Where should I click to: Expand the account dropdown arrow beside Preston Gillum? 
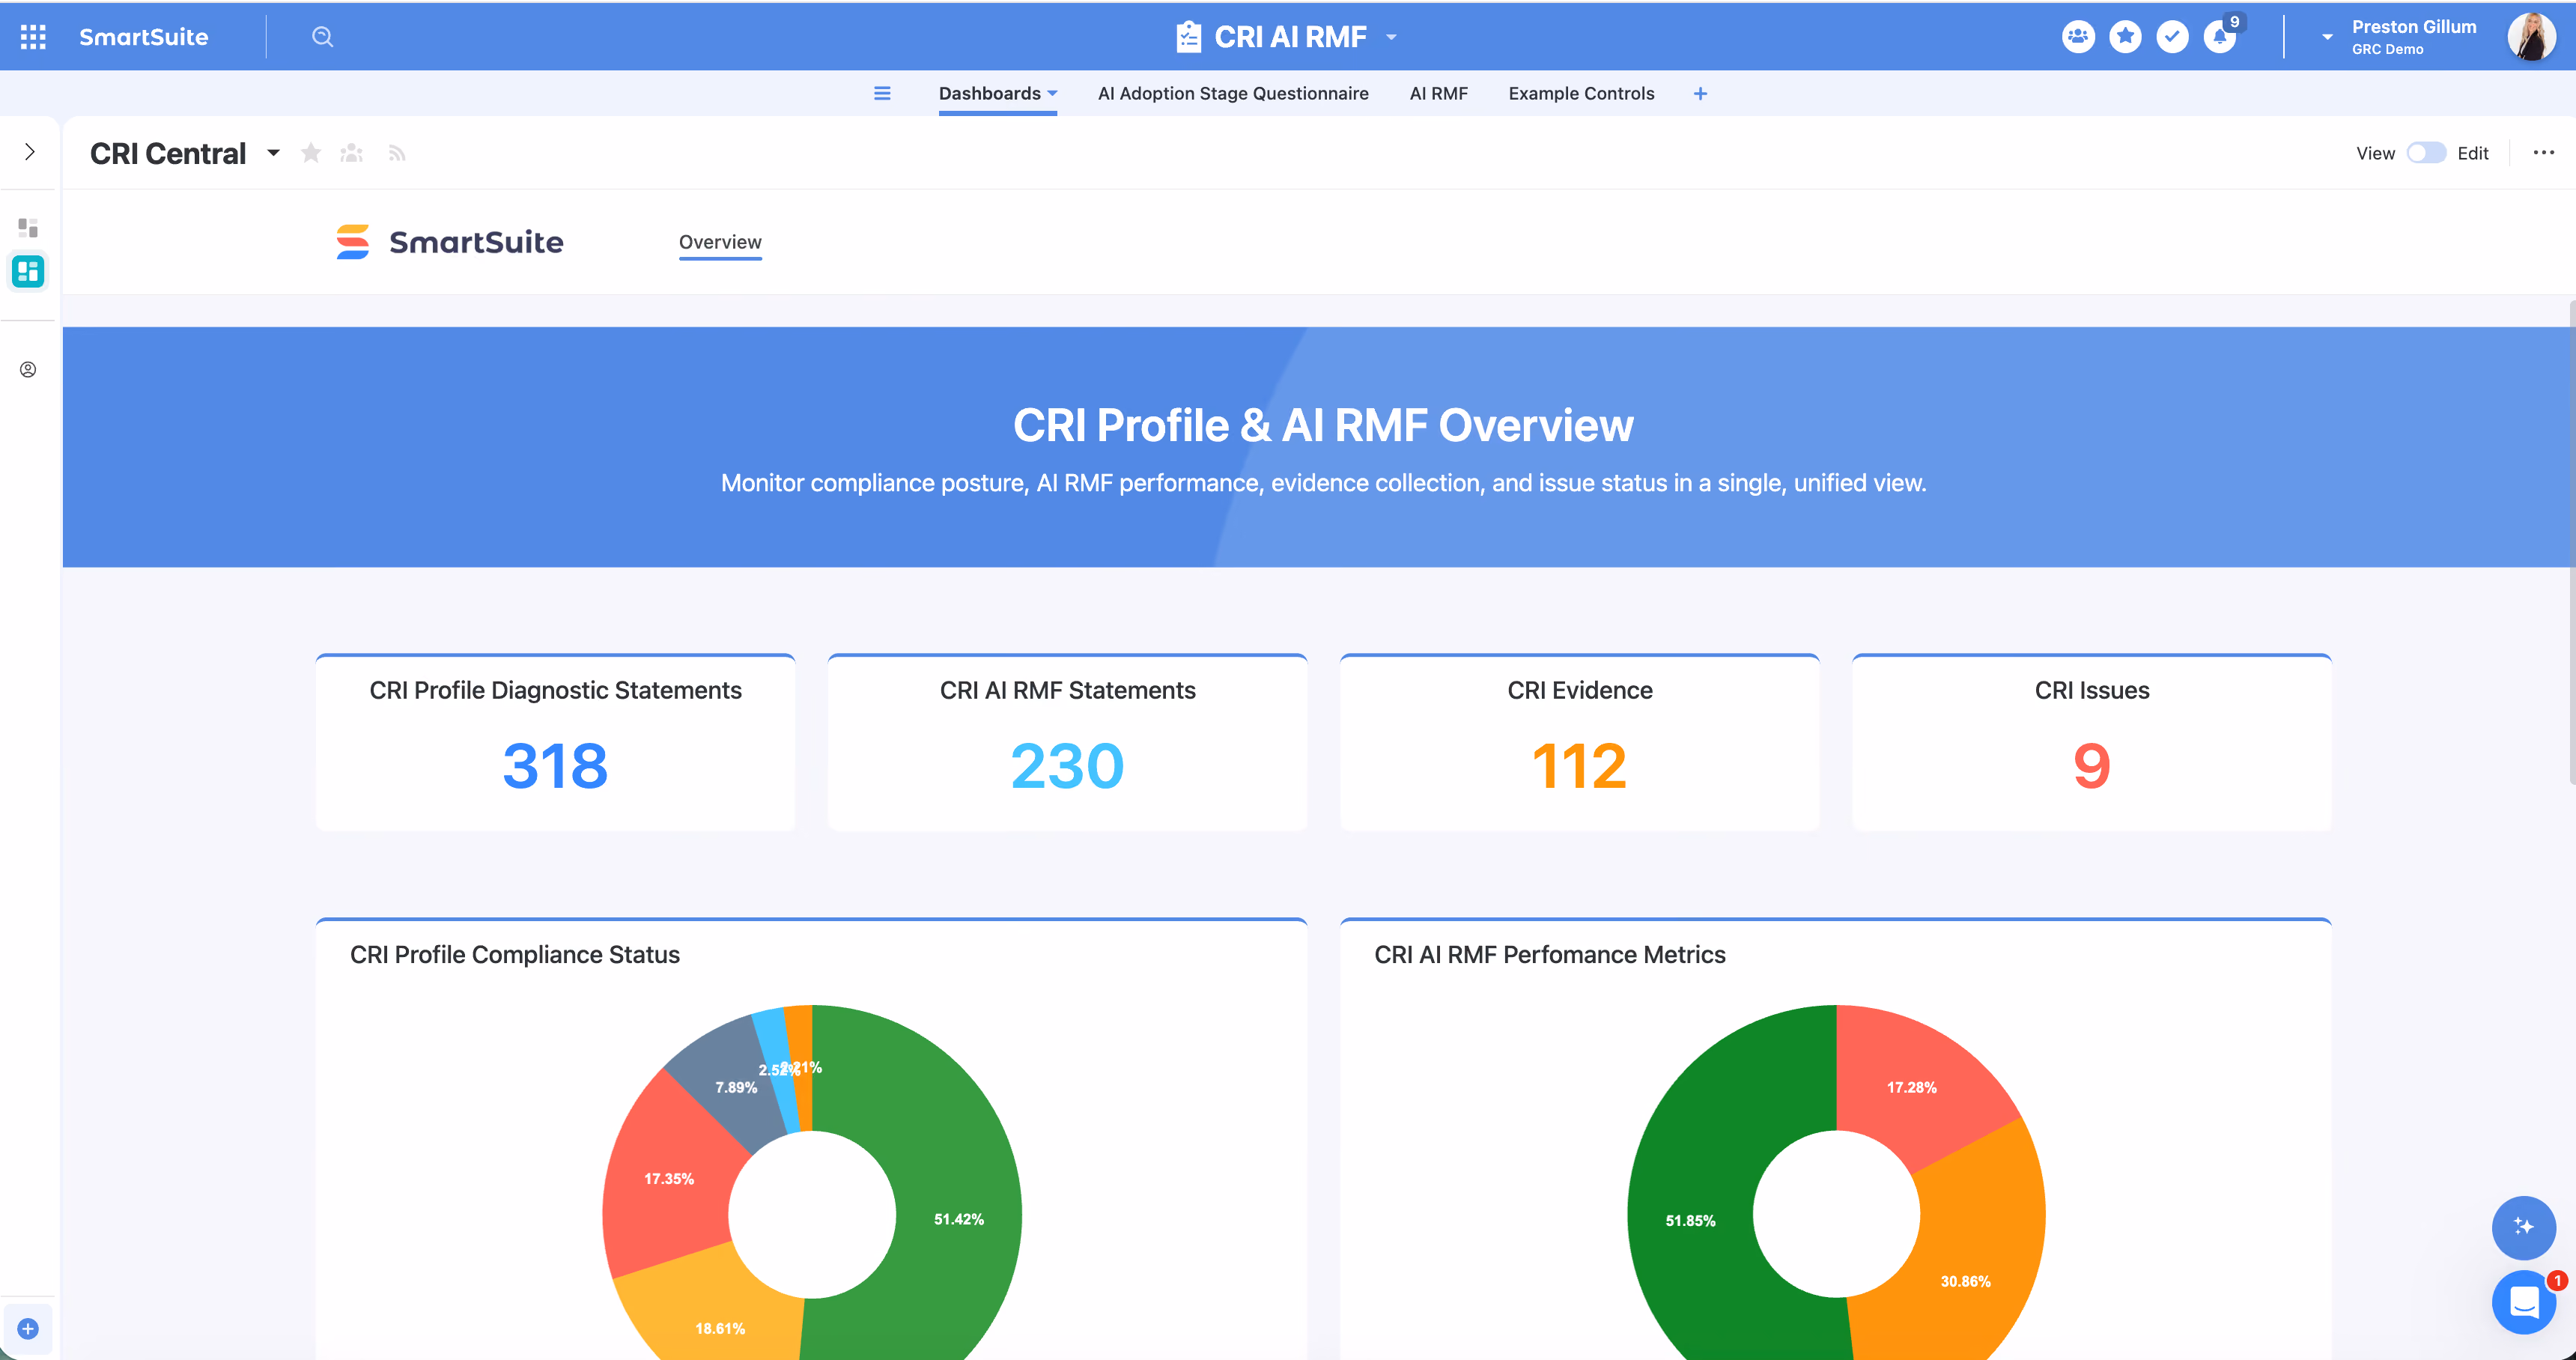tap(2327, 37)
